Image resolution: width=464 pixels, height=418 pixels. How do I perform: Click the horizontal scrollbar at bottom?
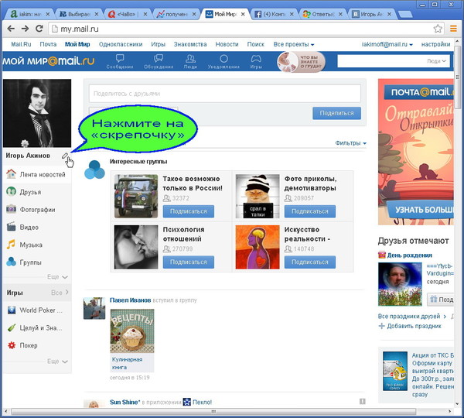tap(213, 412)
